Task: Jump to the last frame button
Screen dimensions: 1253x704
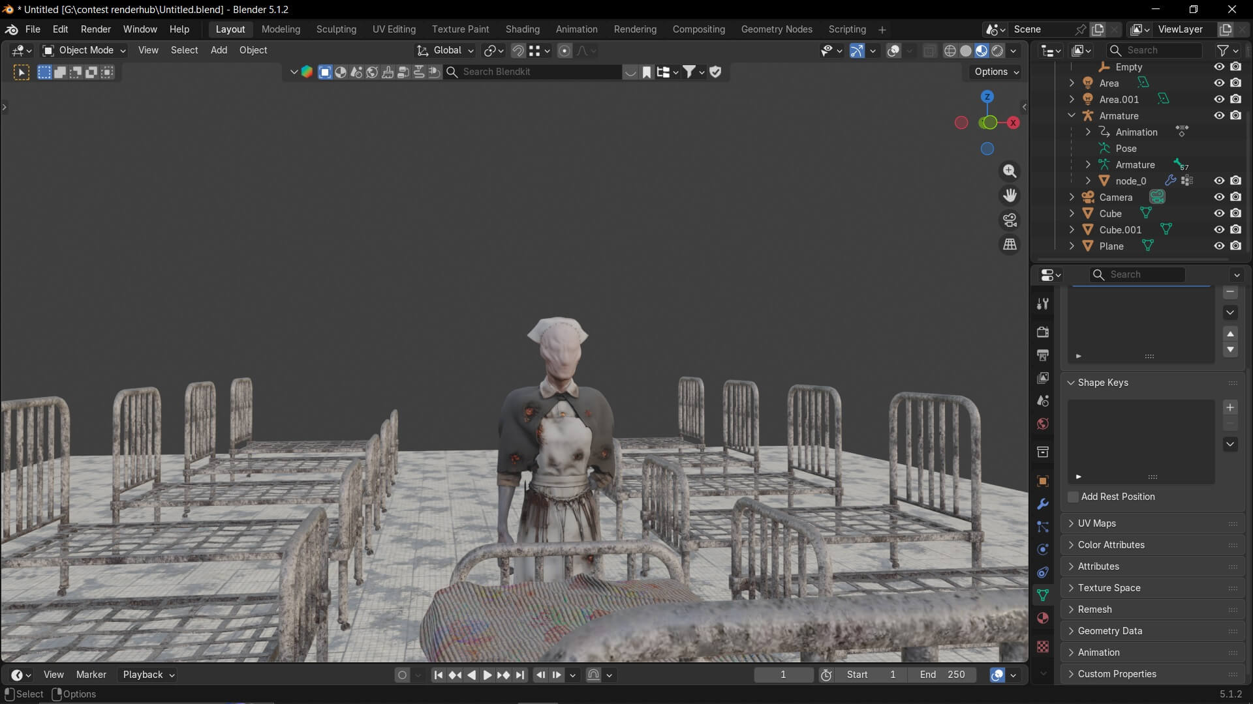Action: (x=520, y=675)
